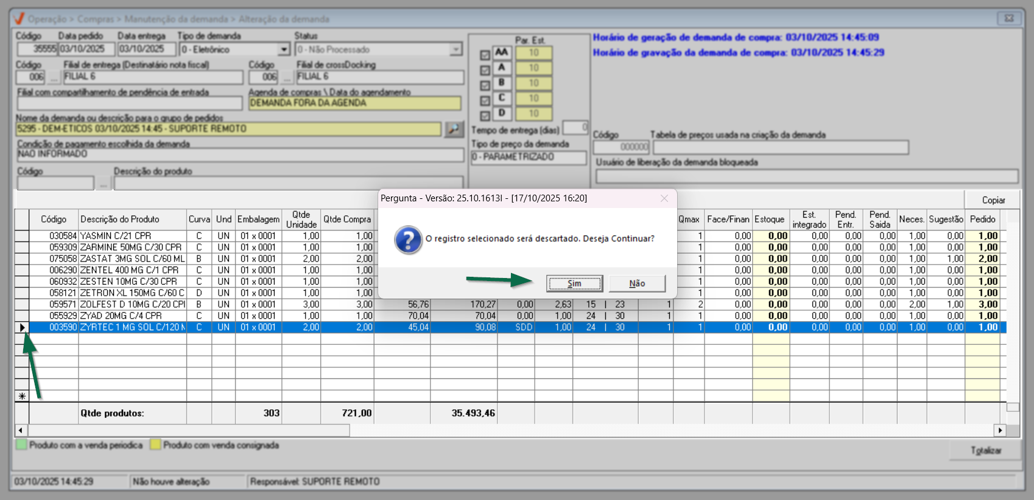
Task: Click the new row asterisk marker
Action: point(23,396)
